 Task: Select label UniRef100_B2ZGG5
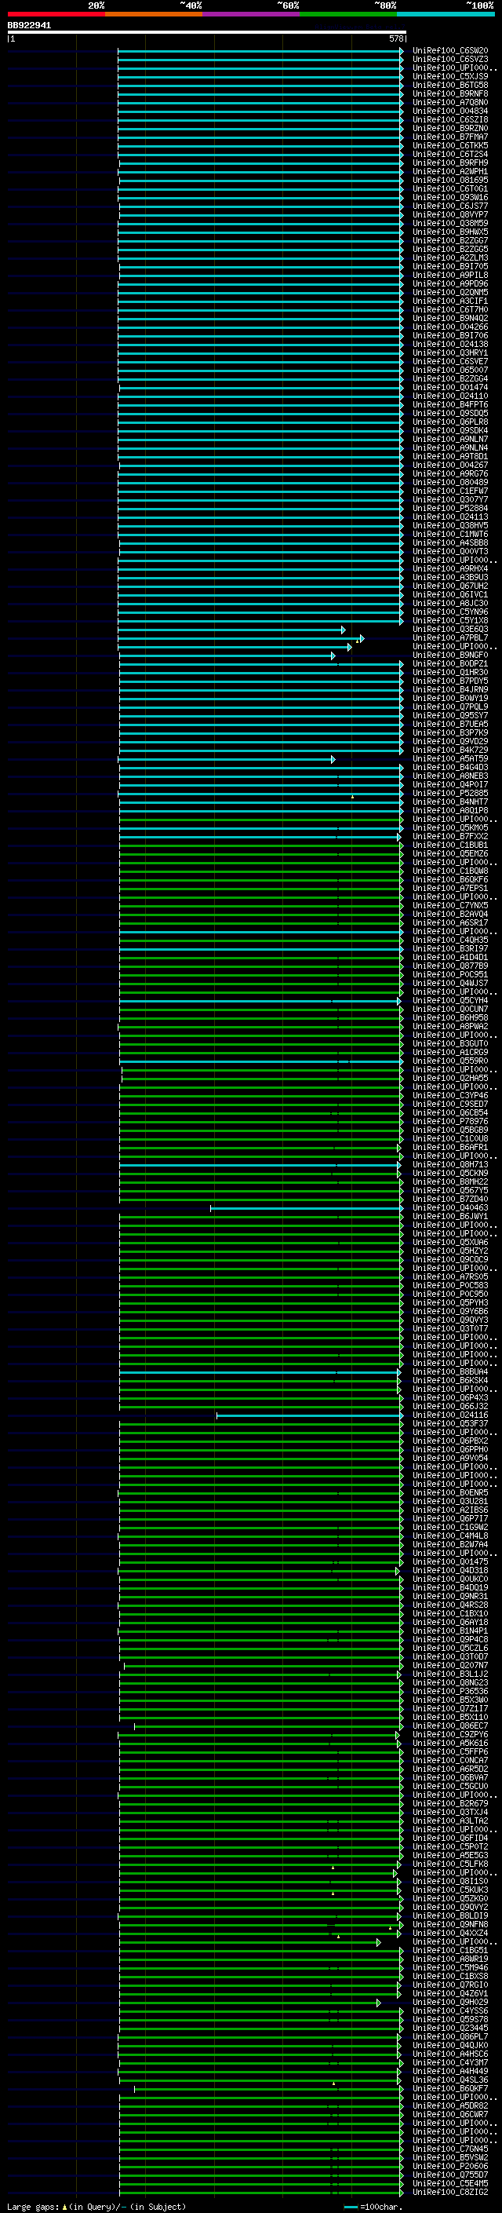[450, 249]
